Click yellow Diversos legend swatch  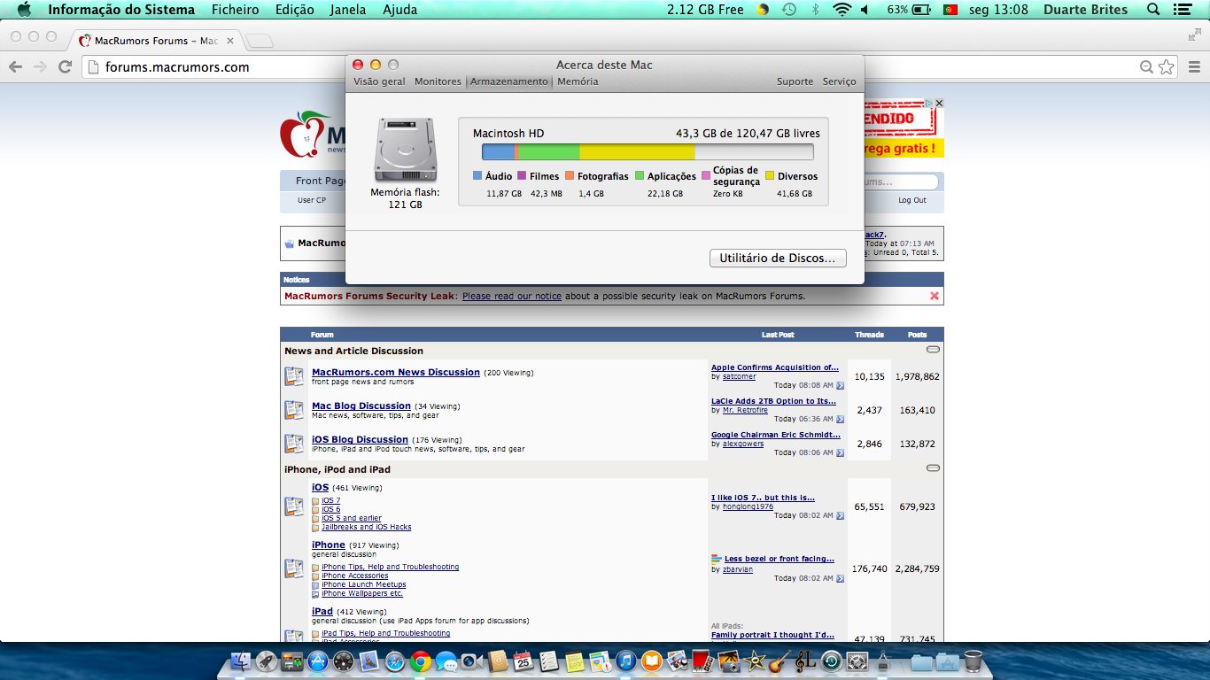pos(770,176)
